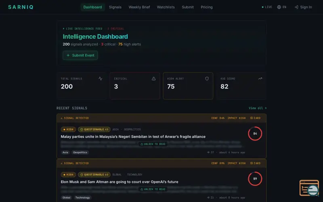Viewport: 323px width, 202px height.
Task: Click UNLOCK TO READ on OpenAI signal
Action: [x=153, y=189]
